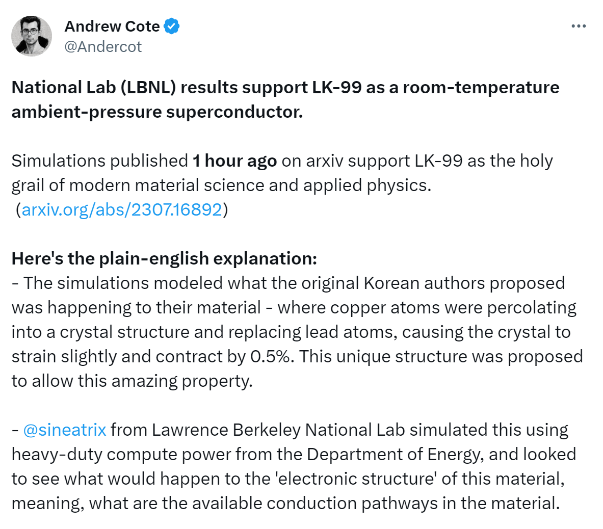Click the Andrew Cote display name
Viewport: 603px width, 529px height.
[x=112, y=26]
